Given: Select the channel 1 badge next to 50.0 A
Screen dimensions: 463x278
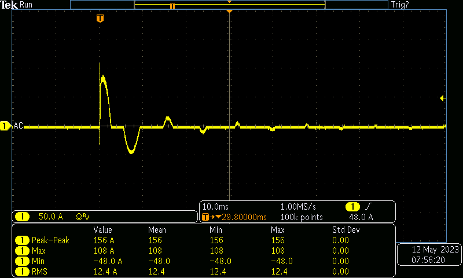Looking at the screenshot, I should (x=22, y=217).
